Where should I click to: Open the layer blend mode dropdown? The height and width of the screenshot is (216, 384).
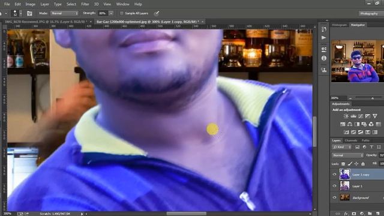click(347, 155)
